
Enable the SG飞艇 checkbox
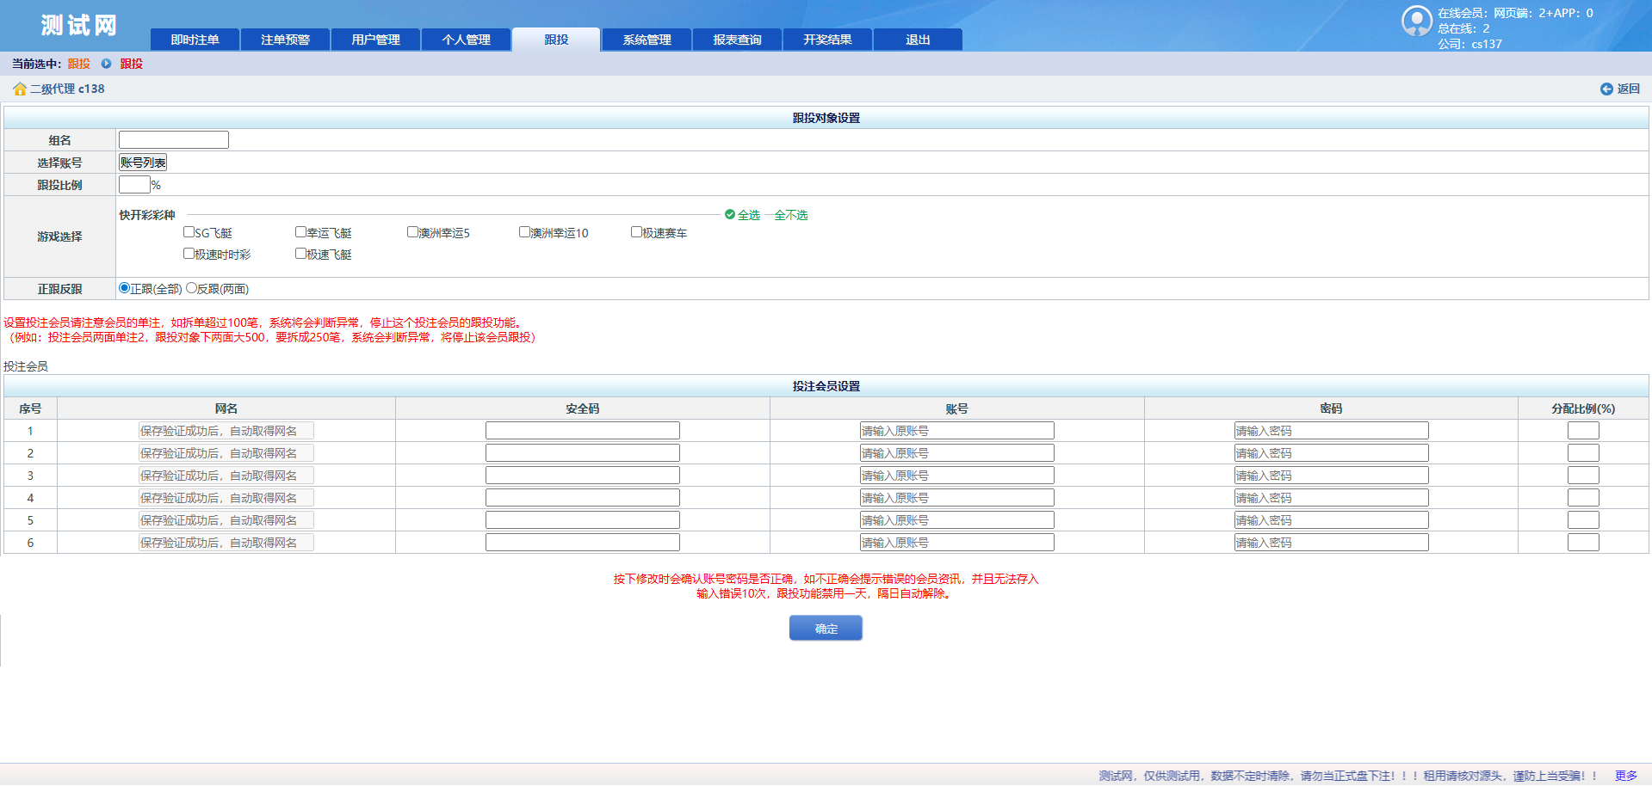coord(189,232)
